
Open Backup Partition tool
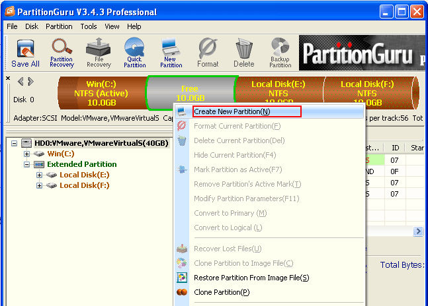(x=280, y=53)
